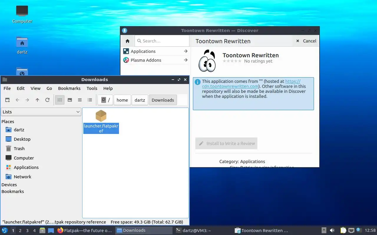Viewport: 377px width, 235px height.
Task: Go to dartz path segment
Action: pos(140,100)
